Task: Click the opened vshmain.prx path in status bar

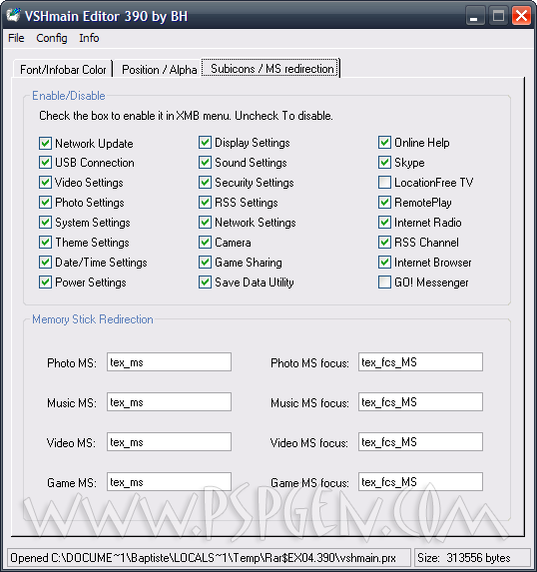Action: click(209, 558)
